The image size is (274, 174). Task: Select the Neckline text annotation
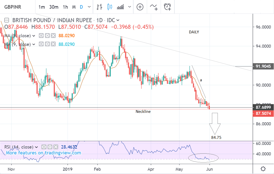[143, 112]
